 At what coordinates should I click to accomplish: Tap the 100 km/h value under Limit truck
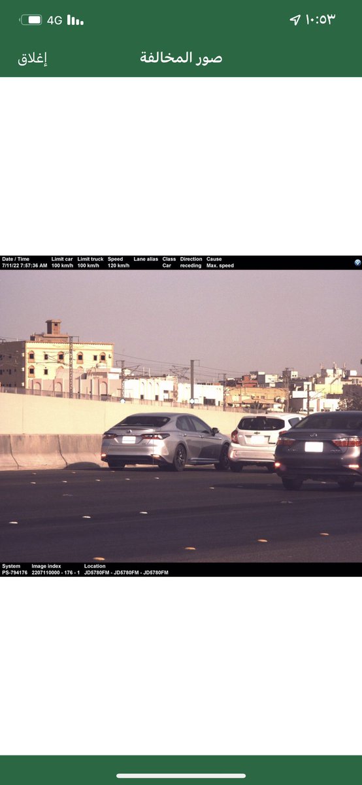[88, 266]
